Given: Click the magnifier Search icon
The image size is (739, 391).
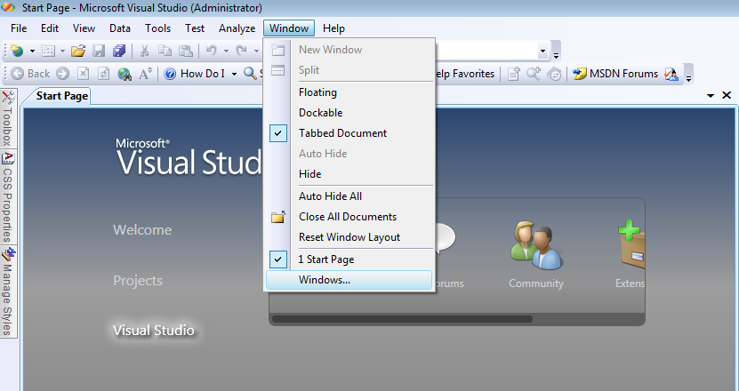Looking at the screenshot, I should (250, 74).
